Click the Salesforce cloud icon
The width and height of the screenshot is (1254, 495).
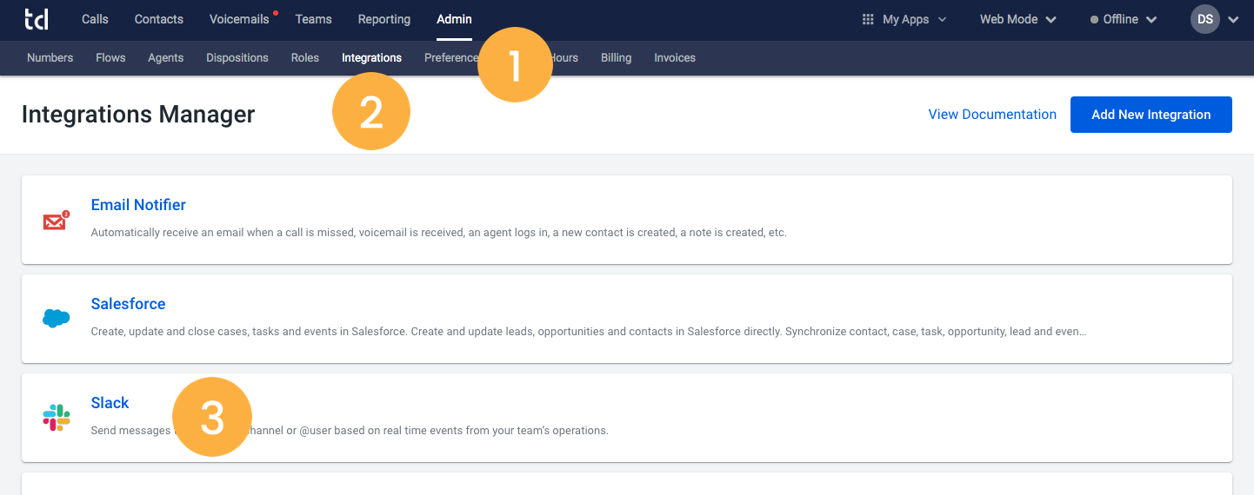[56, 319]
